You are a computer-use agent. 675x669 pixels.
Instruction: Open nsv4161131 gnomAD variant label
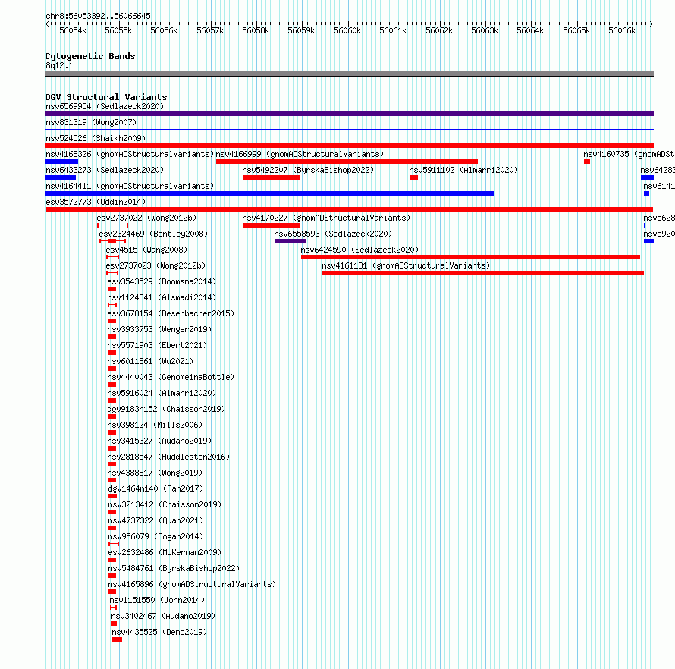tap(406, 265)
